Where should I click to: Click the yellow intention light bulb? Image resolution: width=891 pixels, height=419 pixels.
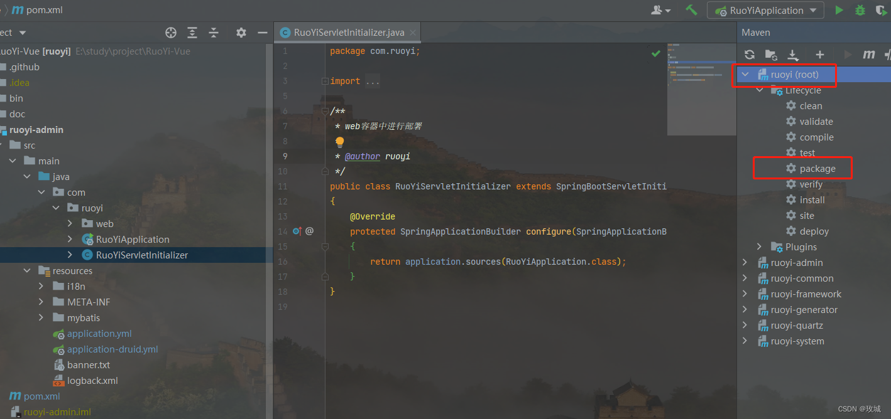[x=340, y=142]
